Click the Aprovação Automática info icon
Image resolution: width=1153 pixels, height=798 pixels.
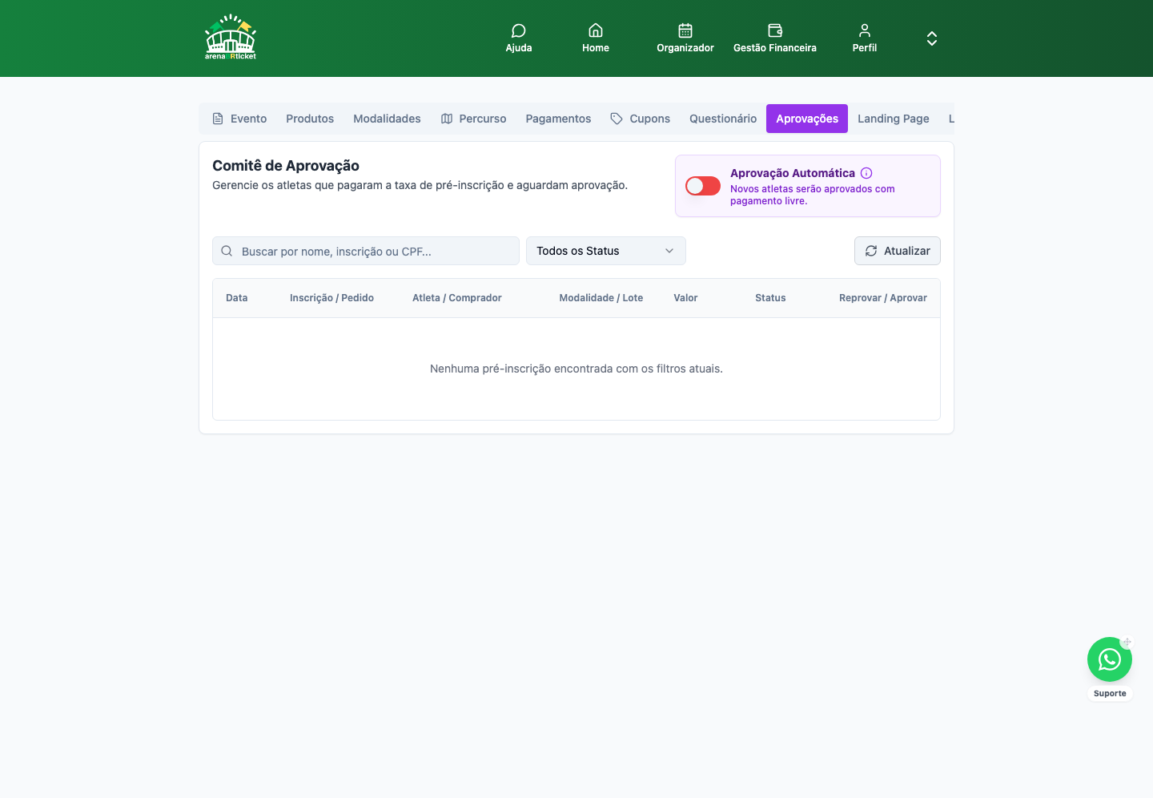[x=866, y=173]
